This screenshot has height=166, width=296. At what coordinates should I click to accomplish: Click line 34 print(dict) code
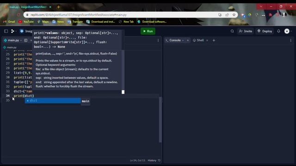coord(24,96)
